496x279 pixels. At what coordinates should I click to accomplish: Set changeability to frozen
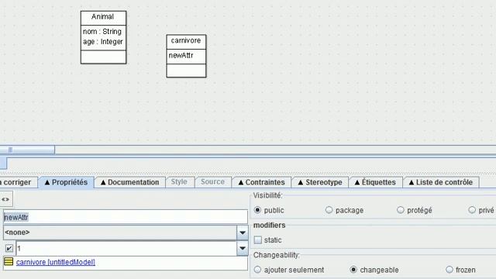[x=449, y=270]
